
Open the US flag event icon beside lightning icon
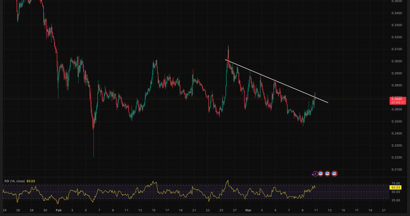(321, 173)
